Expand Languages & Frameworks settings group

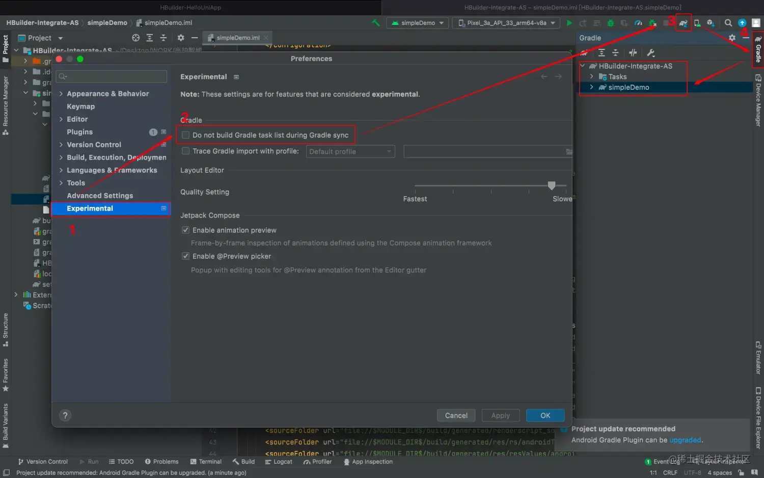coord(61,170)
